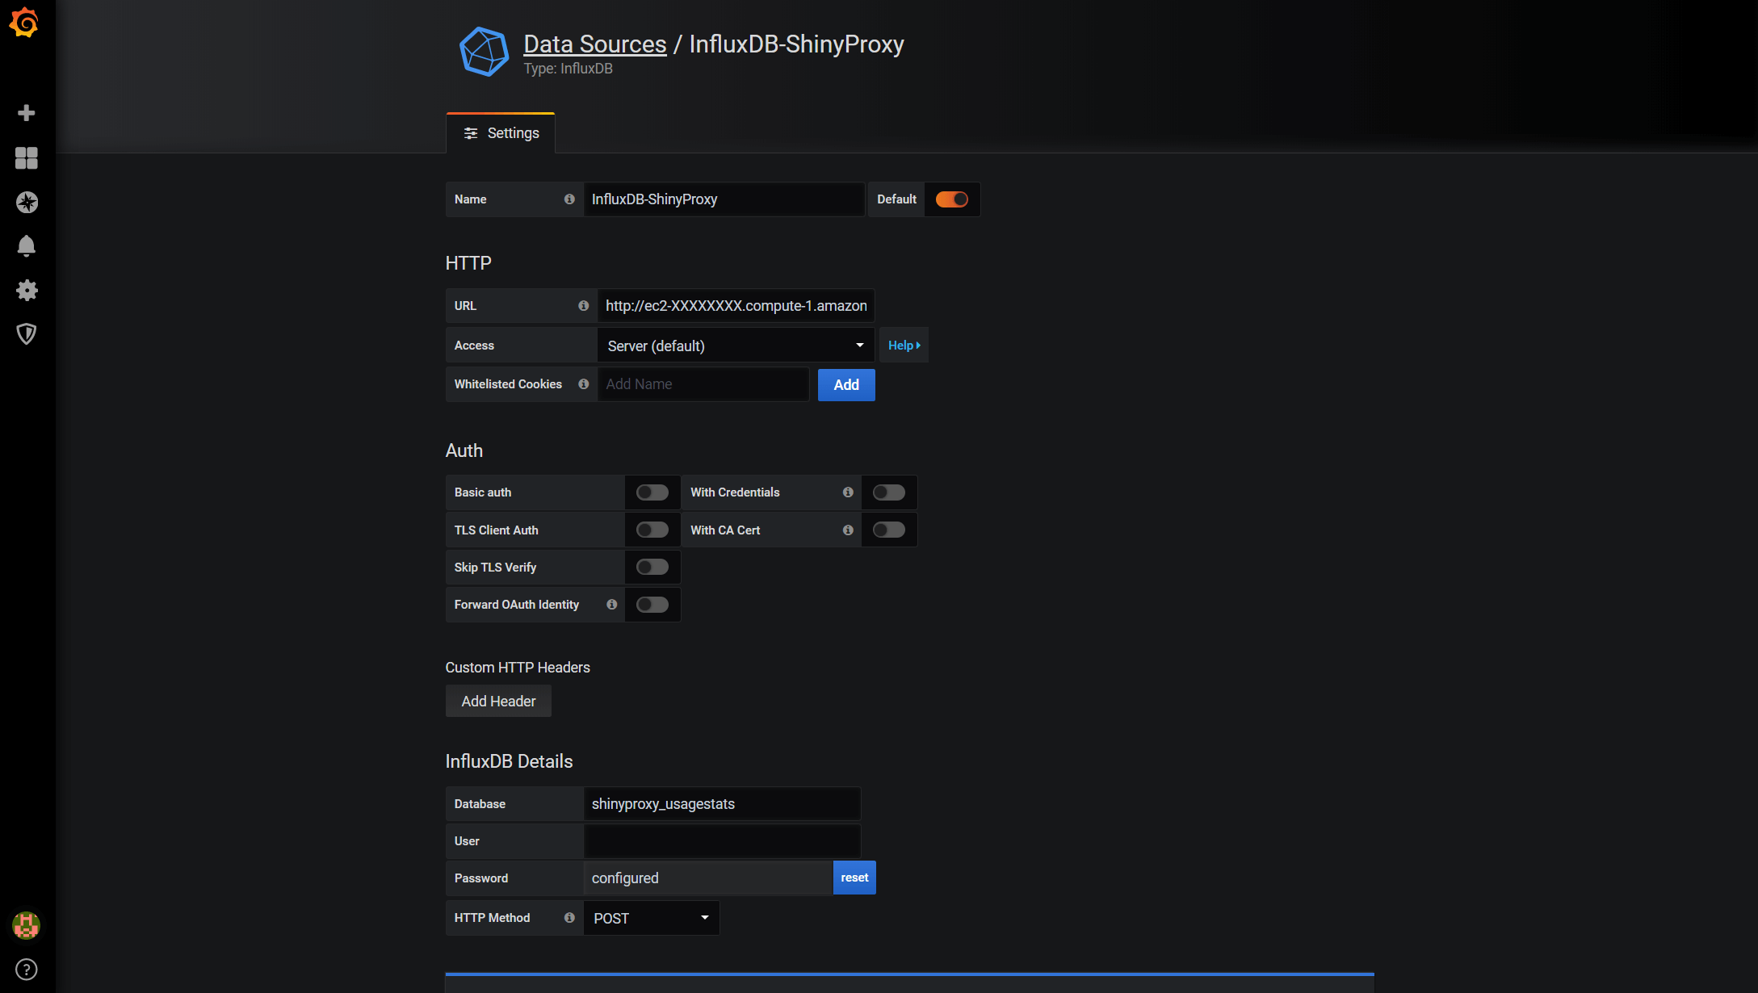Open the HTTP Method POST dropdown

[x=651, y=918]
